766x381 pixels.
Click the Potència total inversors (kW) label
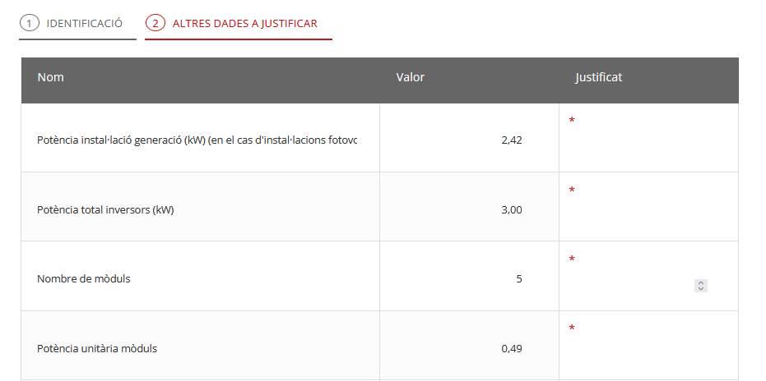(x=105, y=210)
